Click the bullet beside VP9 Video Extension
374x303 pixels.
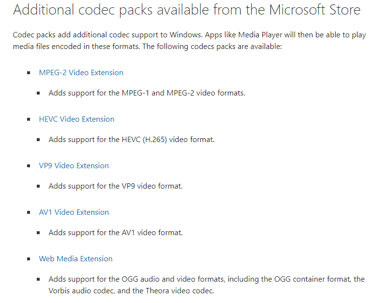pos(29,166)
